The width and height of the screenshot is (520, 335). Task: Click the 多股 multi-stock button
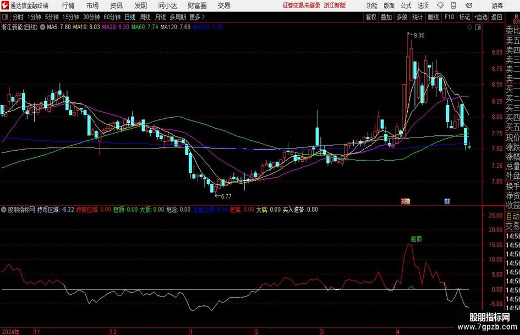pos(402,17)
